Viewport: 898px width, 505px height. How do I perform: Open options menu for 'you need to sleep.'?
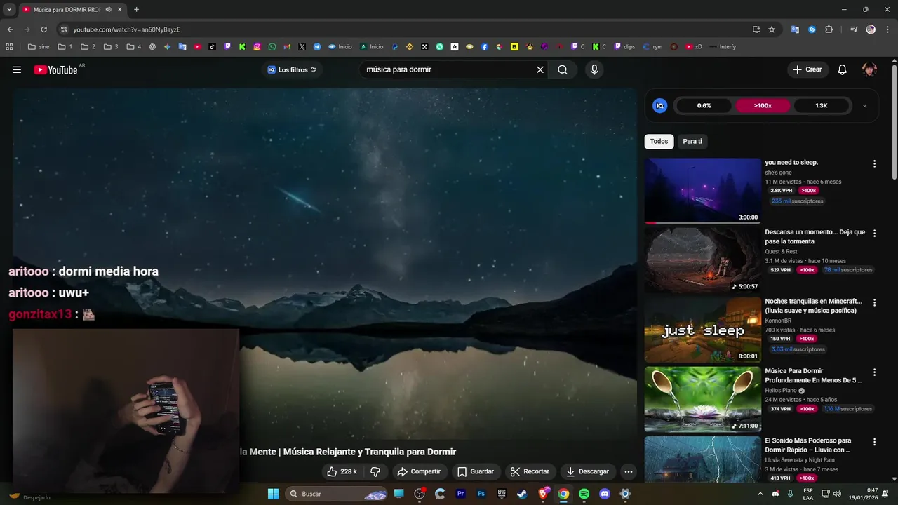(x=874, y=163)
